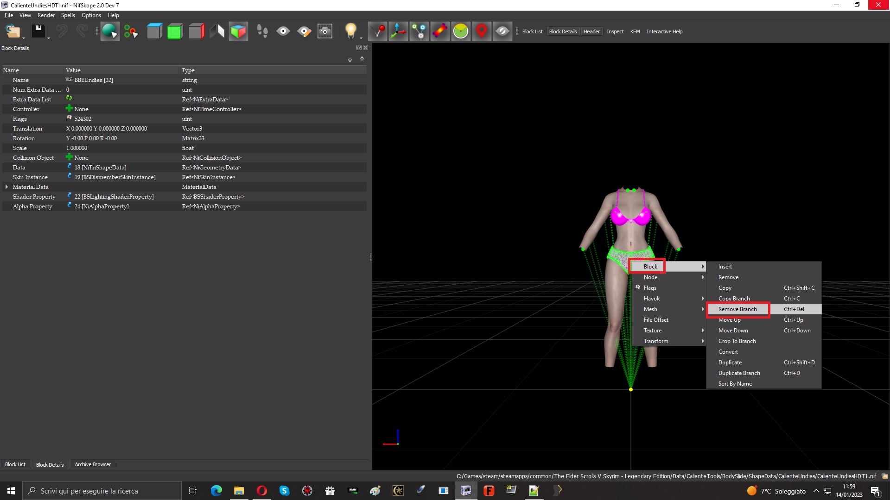
Task: Choose Crop To Branch
Action: 764,341
